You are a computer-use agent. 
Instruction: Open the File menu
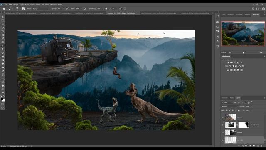coord(6,5)
